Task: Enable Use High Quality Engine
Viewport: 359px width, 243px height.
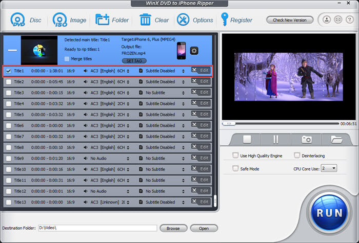Action: (235, 156)
